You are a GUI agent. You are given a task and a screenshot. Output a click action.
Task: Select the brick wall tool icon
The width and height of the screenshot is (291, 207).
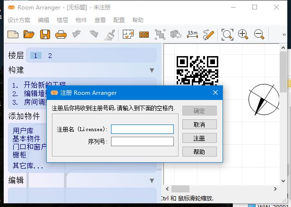(144, 34)
